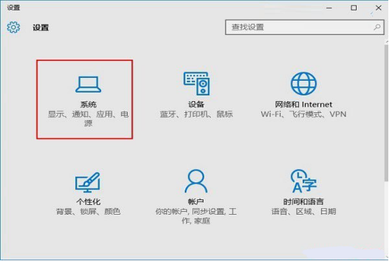This screenshot has height=261, width=389.
Task: Click the 个性化 category title
Action: tap(88, 201)
